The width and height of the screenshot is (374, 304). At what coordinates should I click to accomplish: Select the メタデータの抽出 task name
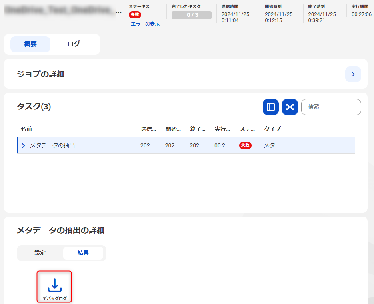pos(52,145)
